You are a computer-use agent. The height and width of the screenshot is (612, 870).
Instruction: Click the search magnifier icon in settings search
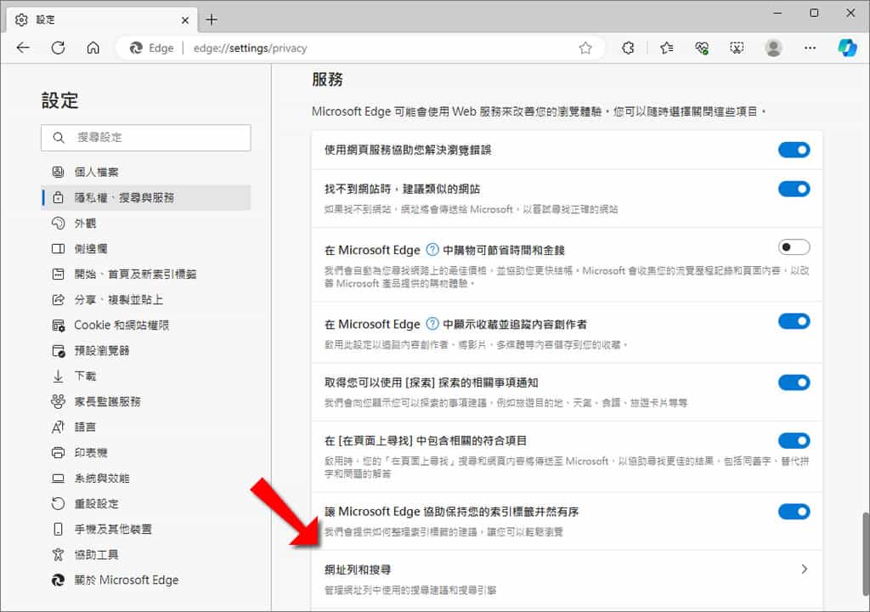[59, 137]
